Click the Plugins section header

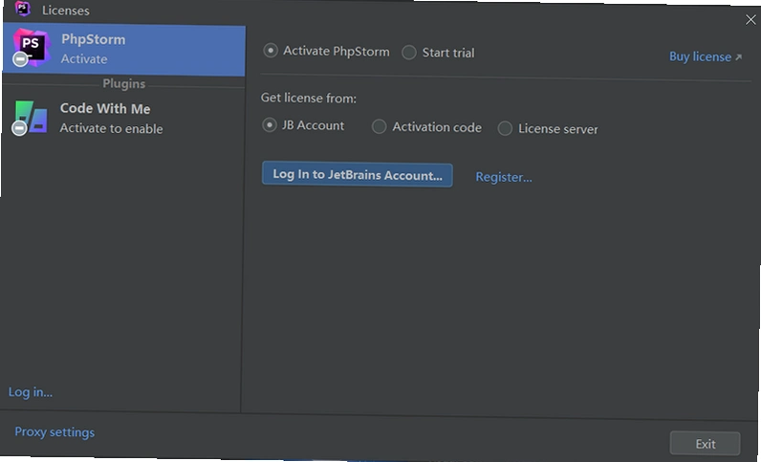[x=123, y=83]
